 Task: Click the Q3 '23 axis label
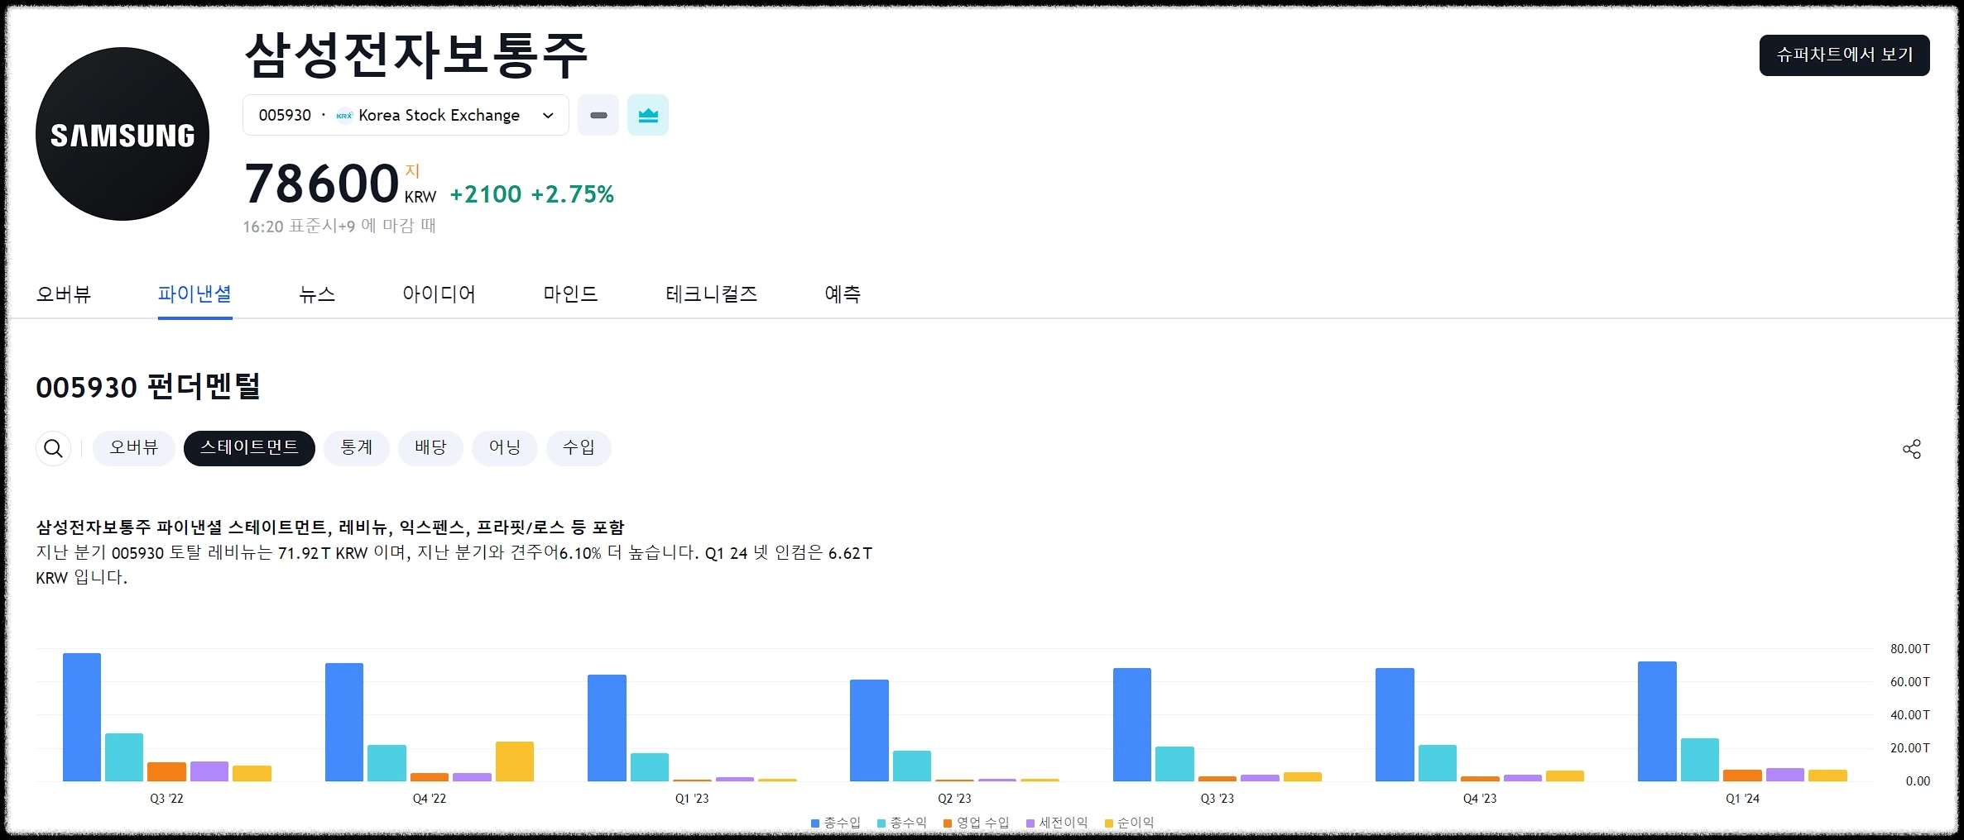(1217, 799)
